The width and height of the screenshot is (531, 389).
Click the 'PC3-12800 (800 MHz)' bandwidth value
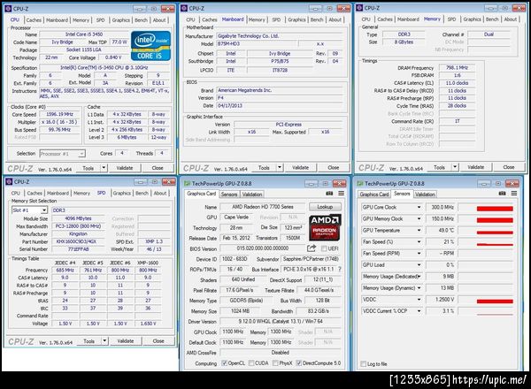(78, 226)
